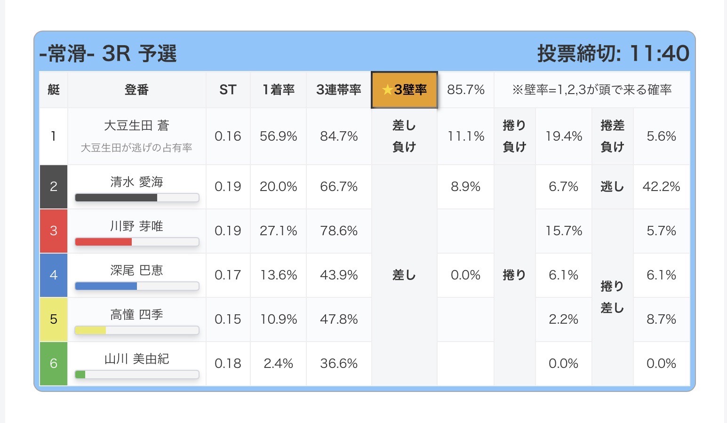This screenshot has width=727, height=423.
Task: Select the blue boat number 4 cell
Action: pos(54,275)
